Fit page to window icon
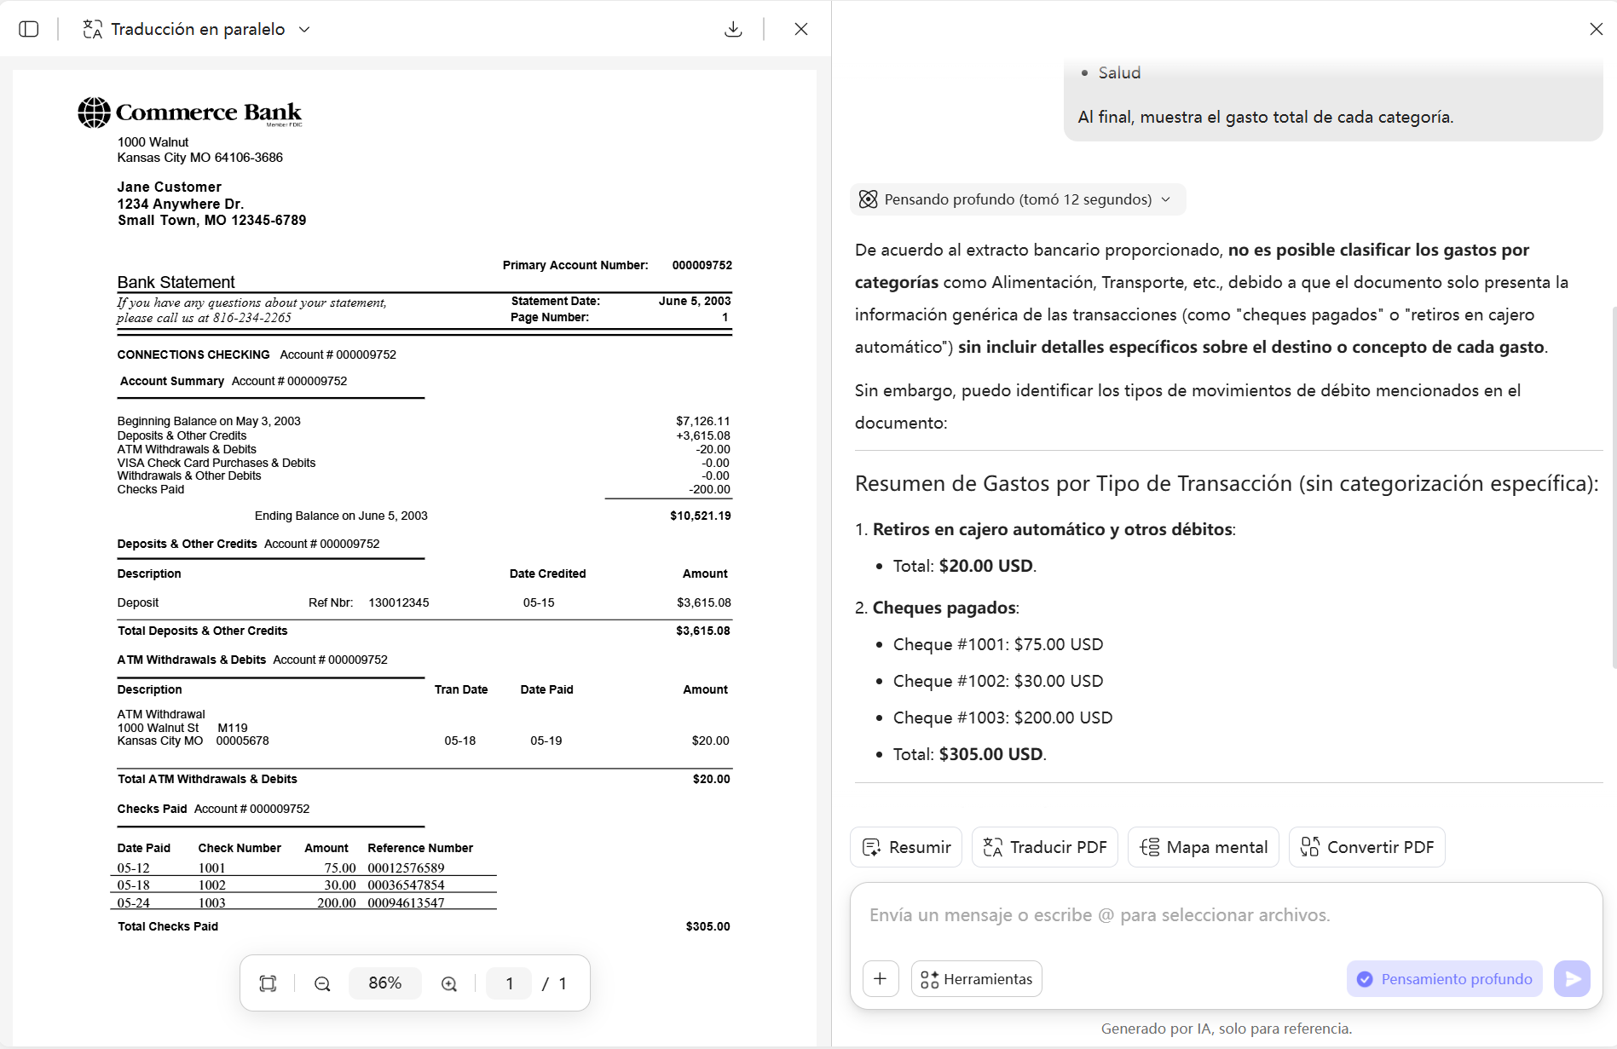 tap(268, 983)
